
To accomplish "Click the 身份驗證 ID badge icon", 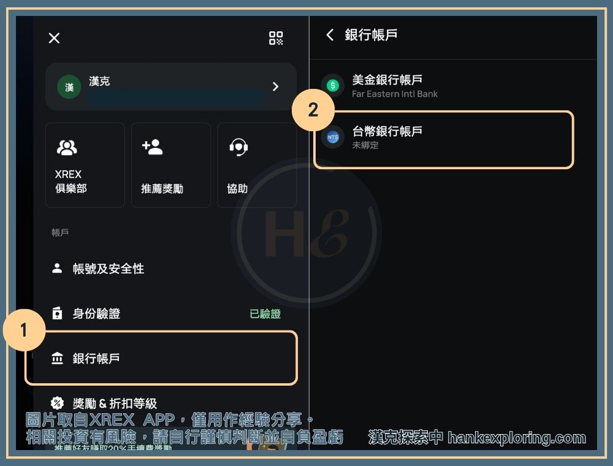I will (58, 313).
